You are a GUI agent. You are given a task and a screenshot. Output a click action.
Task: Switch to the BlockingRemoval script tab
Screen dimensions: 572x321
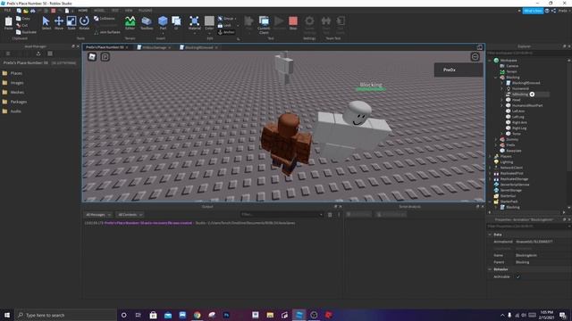click(198, 47)
